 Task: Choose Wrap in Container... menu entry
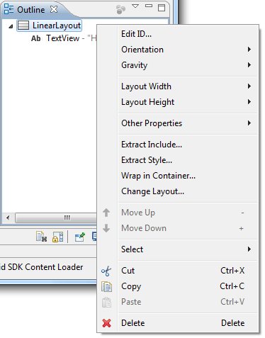click(177, 176)
